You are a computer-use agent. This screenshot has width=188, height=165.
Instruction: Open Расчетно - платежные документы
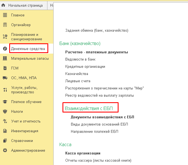click(x=97, y=52)
